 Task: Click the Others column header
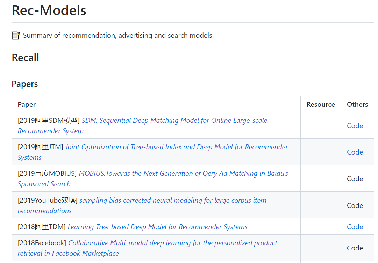[357, 104]
